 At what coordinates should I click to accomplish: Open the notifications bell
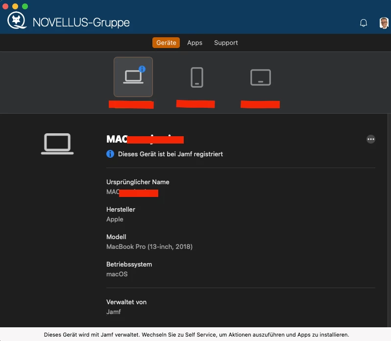point(364,23)
